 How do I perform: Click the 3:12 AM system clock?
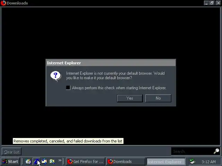coord(208,162)
